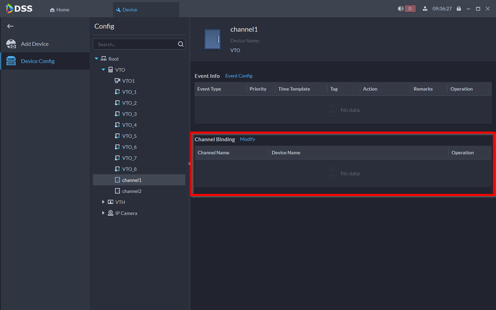The width and height of the screenshot is (496, 310).
Task: Click Modify next to Channel Binding
Action: (247, 139)
